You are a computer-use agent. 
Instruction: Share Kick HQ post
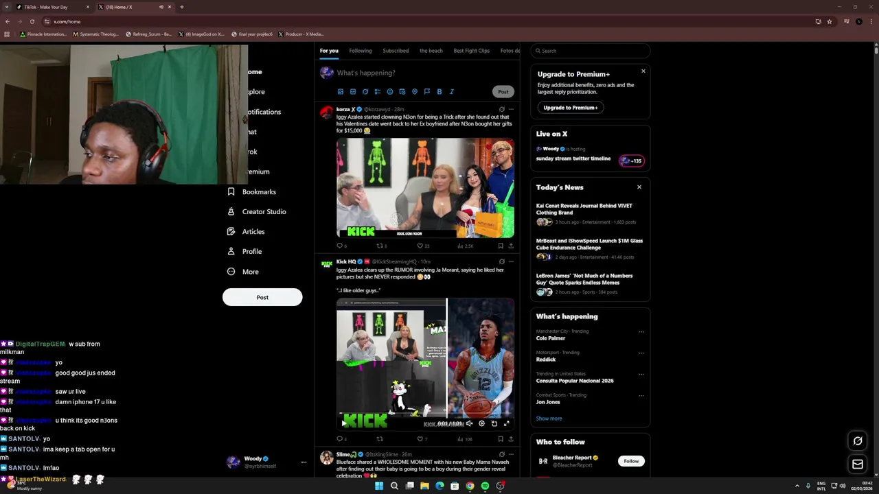click(511, 439)
